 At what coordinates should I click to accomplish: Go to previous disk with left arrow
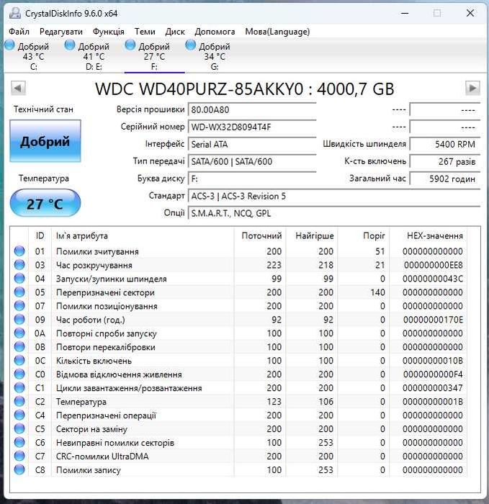[18, 88]
